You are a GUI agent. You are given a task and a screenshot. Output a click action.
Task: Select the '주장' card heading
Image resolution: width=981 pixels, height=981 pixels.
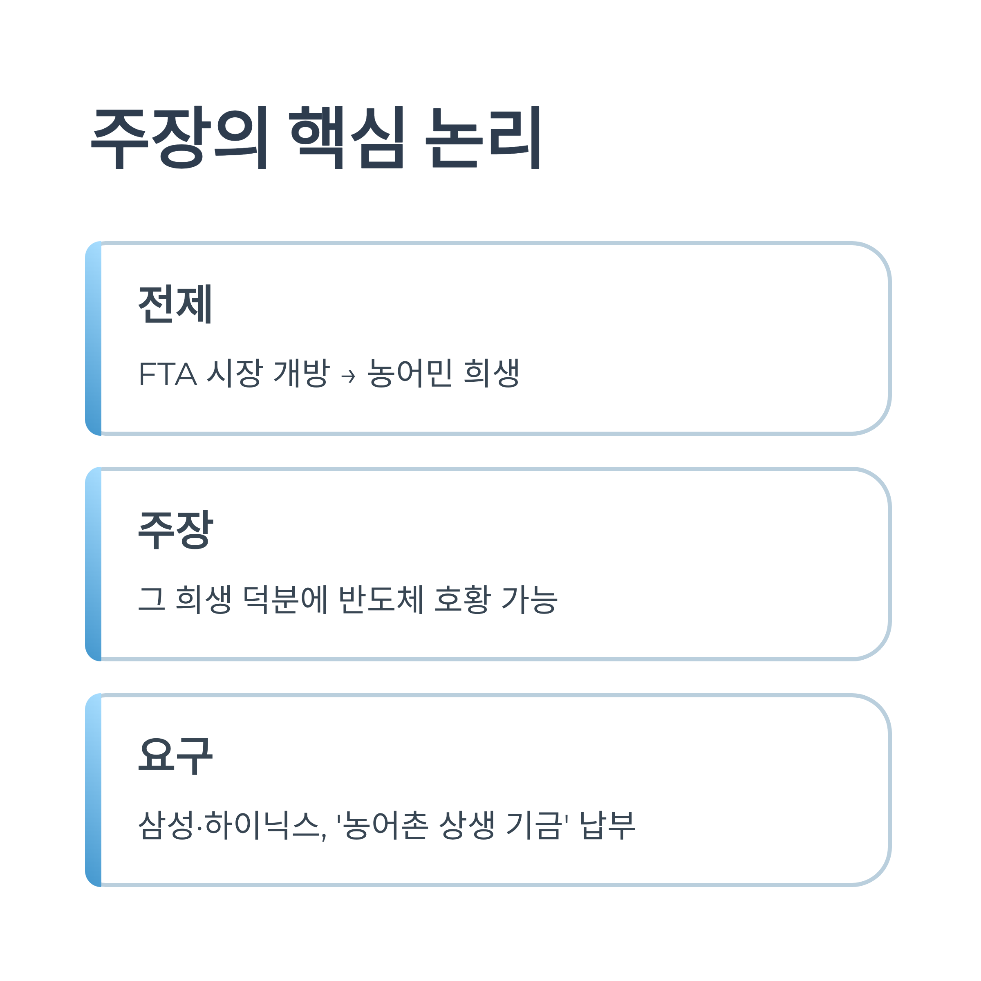pos(175,530)
